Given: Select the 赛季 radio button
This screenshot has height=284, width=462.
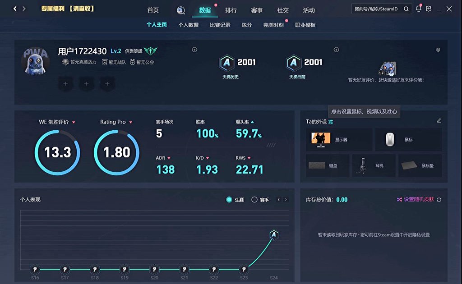Looking at the screenshot, I should point(254,200).
